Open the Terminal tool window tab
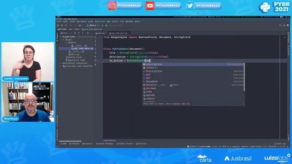 tap(88, 144)
